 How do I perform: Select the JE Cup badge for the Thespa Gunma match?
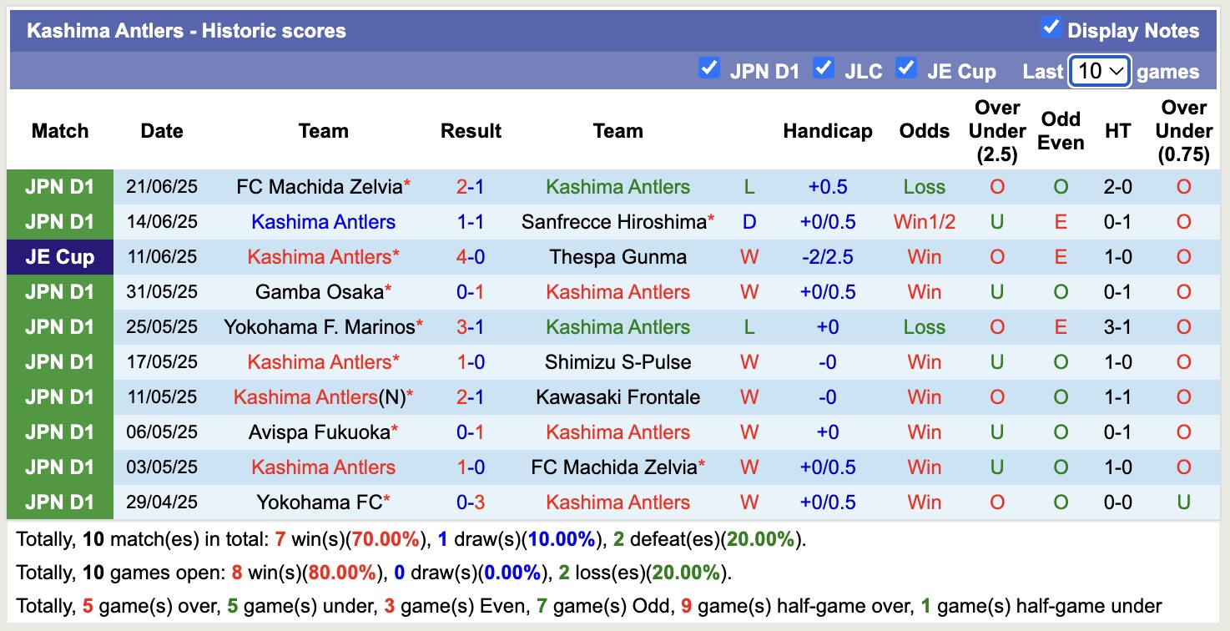tap(59, 256)
